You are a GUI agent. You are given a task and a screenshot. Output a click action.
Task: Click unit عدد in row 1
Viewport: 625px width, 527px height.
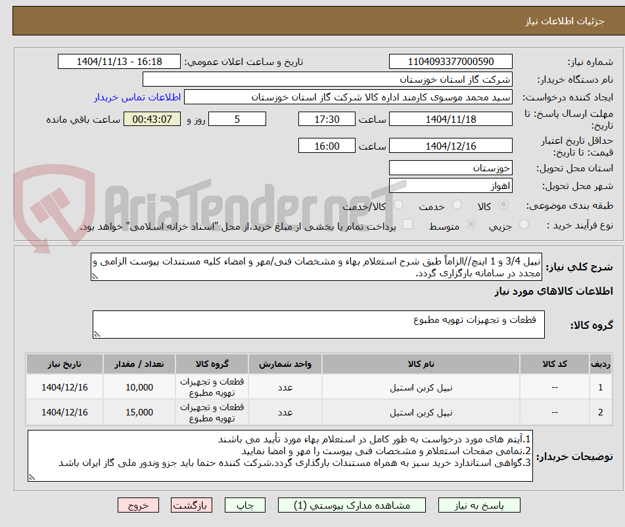(285, 387)
